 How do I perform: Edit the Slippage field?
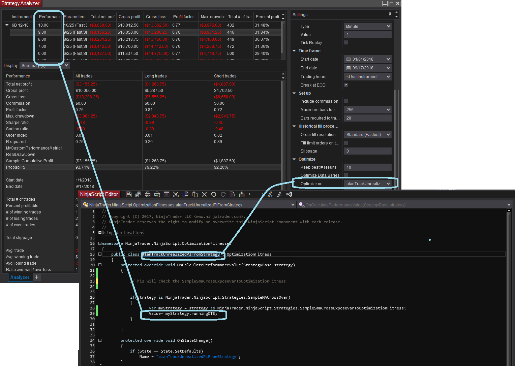pos(368,151)
